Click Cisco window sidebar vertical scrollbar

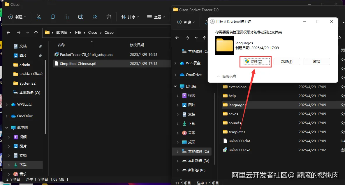tap(45, 97)
